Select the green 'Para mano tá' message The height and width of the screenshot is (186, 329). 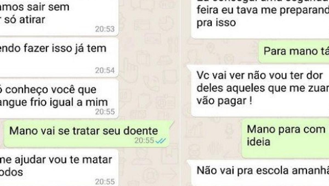294,52
